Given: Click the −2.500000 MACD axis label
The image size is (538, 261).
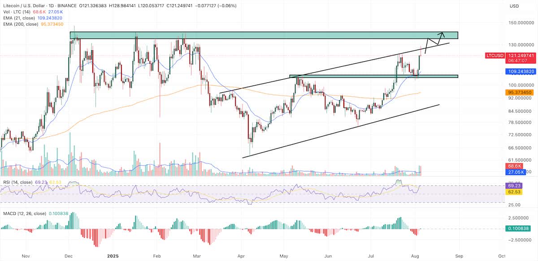Looking at the screenshot, I should click(520, 240).
